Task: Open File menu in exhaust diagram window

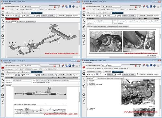Action: [x=2, y=4]
